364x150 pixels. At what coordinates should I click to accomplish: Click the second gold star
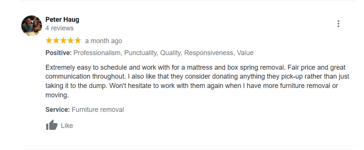pyautogui.click(x=56, y=41)
